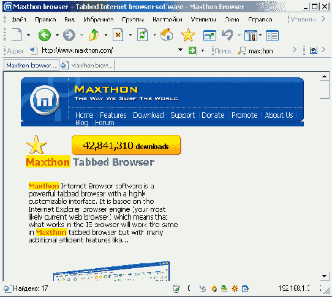Click the page icon beside the address field
The width and height of the screenshot is (332, 297).
[x=34, y=50]
